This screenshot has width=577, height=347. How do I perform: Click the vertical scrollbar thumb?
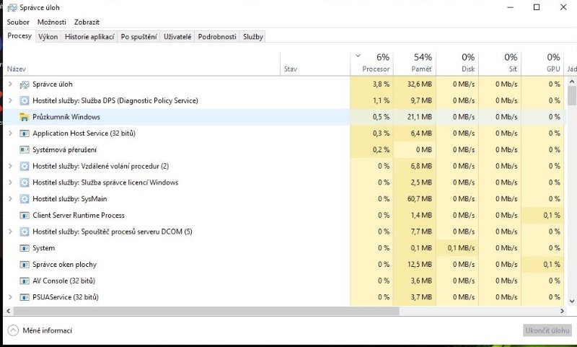pos(572,96)
